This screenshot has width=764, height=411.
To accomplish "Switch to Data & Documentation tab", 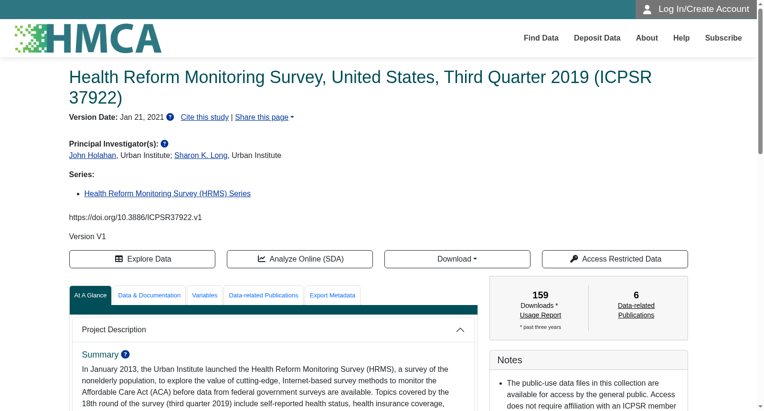I will (x=149, y=295).
